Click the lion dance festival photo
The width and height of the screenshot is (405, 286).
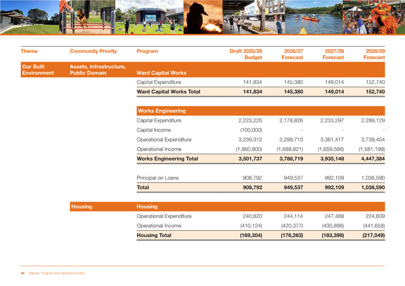[374, 17]
